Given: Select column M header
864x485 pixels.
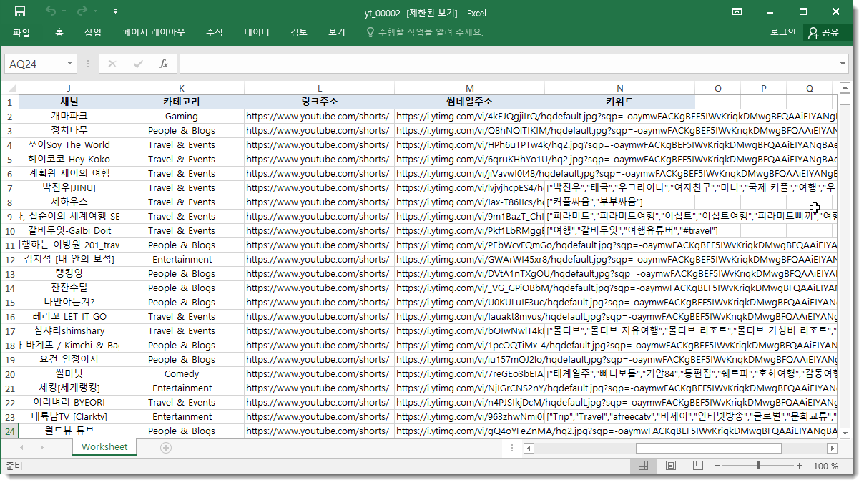Looking at the screenshot, I should click(x=469, y=88).
